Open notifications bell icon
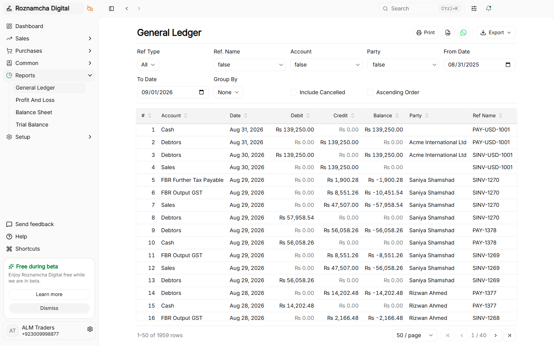 click(x=489, y=8)
